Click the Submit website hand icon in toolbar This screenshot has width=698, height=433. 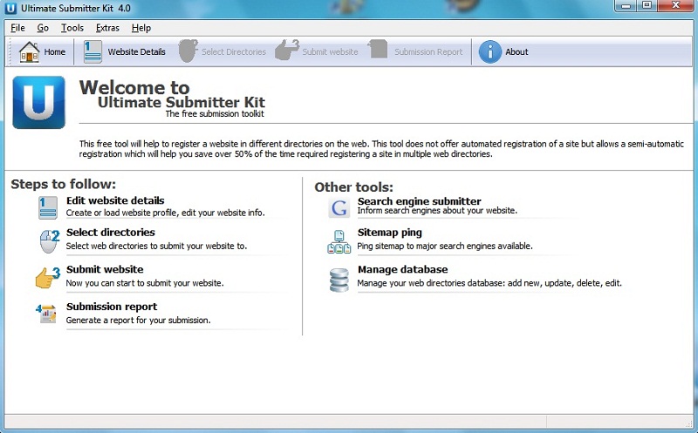(287, 50)
